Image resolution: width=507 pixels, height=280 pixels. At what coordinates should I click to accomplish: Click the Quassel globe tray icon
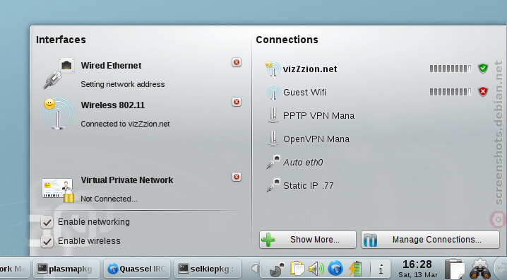(x=335, y=269)
